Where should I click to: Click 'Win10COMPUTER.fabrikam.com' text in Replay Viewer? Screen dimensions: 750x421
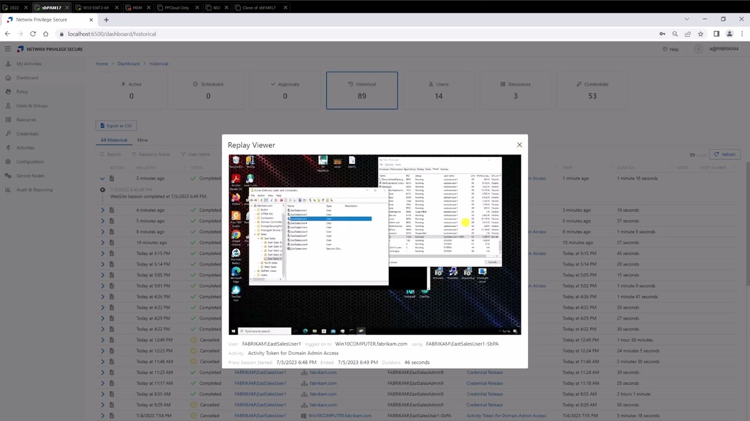(371, 344)
